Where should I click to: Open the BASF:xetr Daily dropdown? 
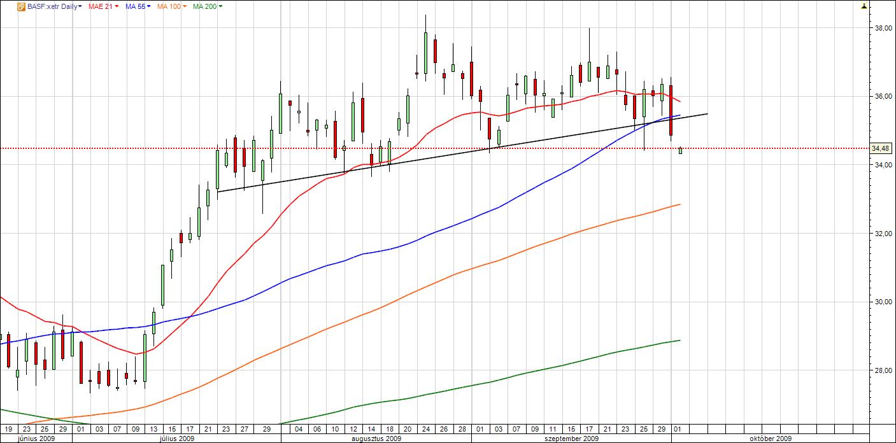(55, 6)
